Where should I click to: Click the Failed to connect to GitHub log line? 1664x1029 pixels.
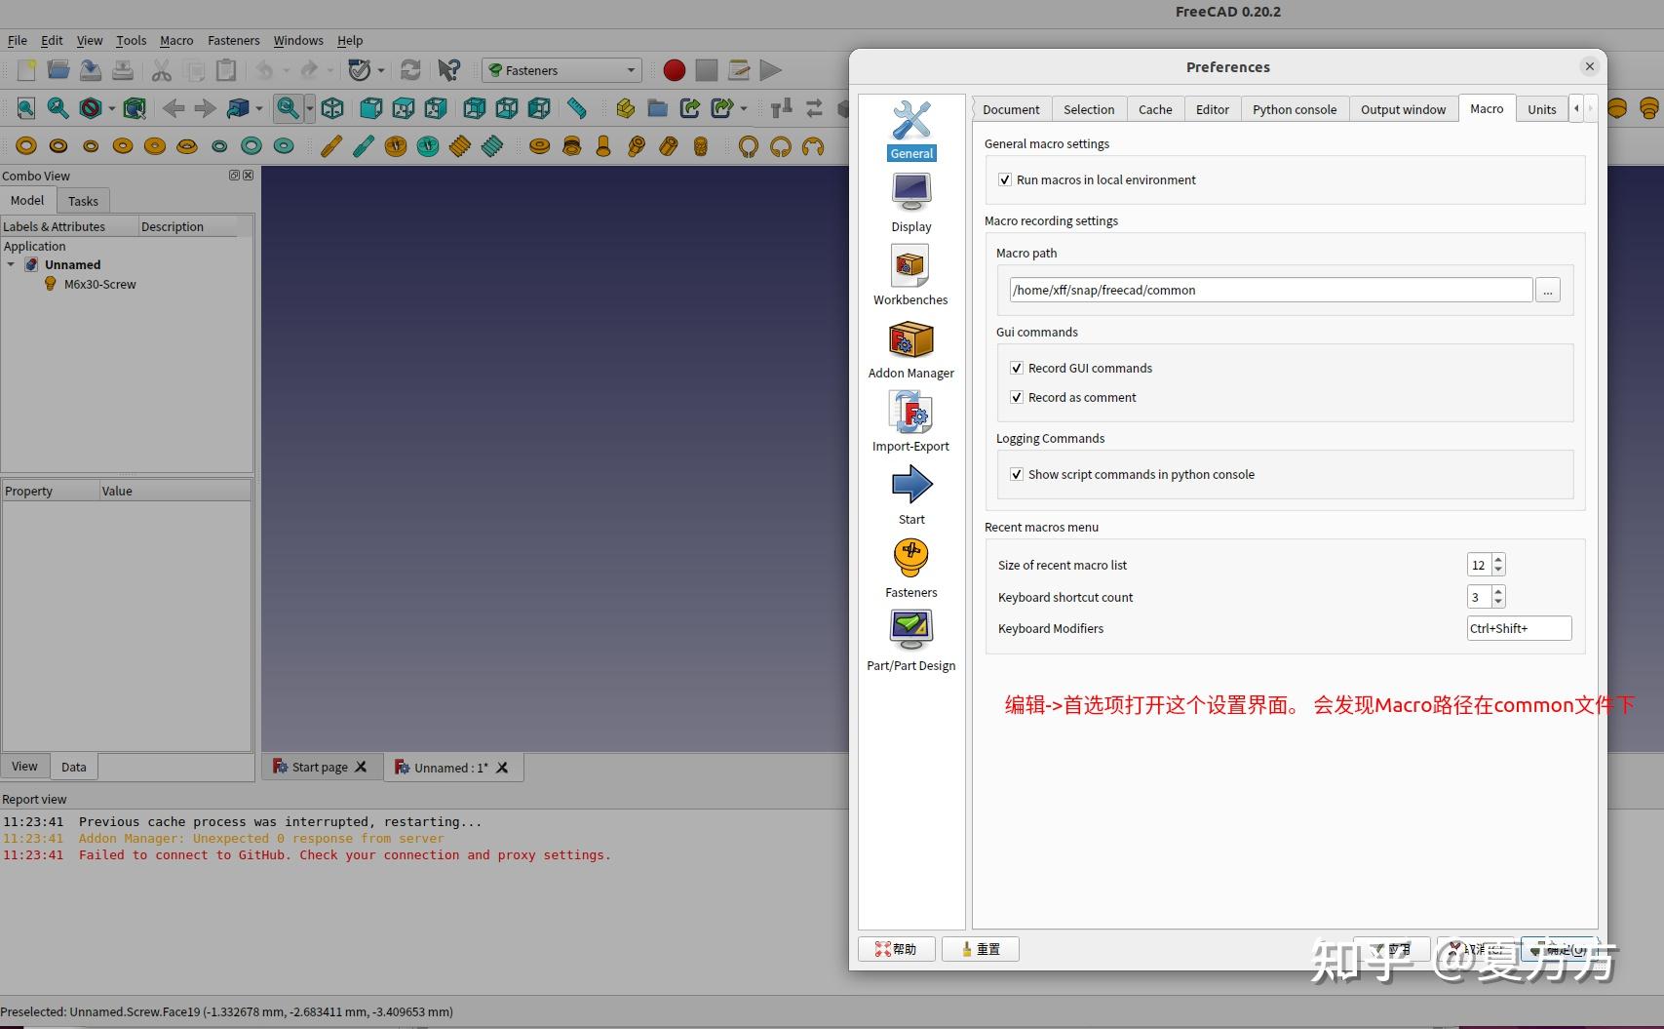coord(345,855)
